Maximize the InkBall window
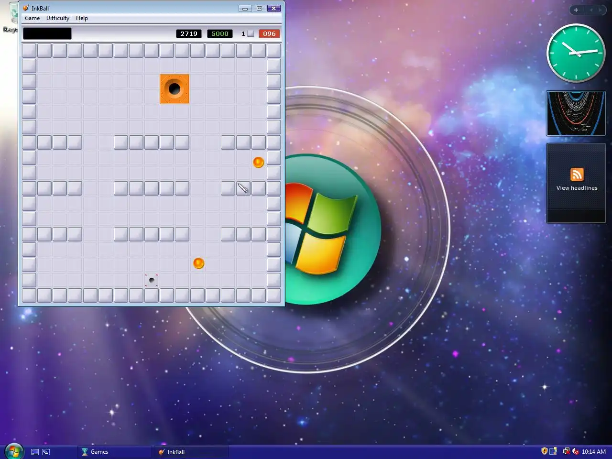The image size is (612, 459). (259, 9)
